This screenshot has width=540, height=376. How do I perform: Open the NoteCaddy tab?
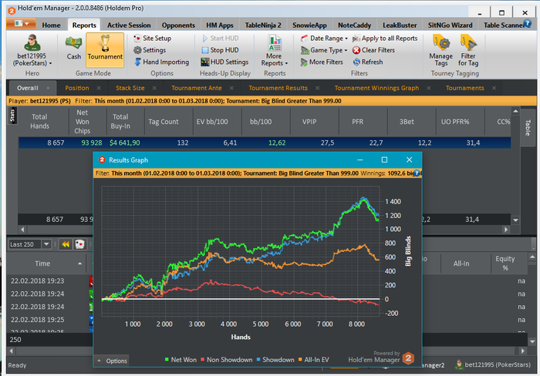coord(354,25)
